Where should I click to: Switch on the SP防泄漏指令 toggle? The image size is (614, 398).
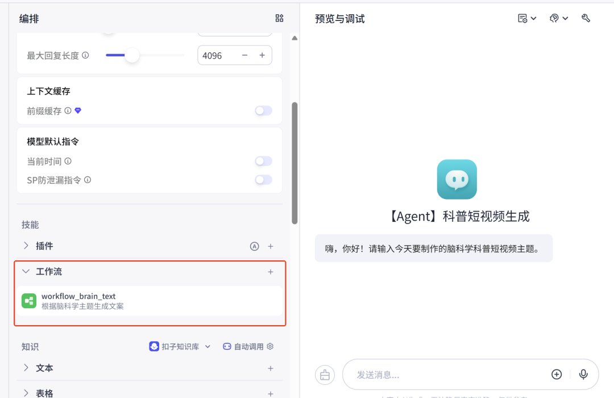coord(263,180)
